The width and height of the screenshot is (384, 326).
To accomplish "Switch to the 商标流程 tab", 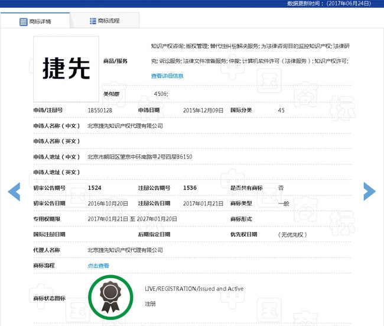I will 105,21.
